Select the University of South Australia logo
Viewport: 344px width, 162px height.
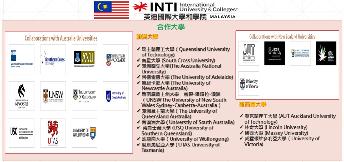point(116,96)
